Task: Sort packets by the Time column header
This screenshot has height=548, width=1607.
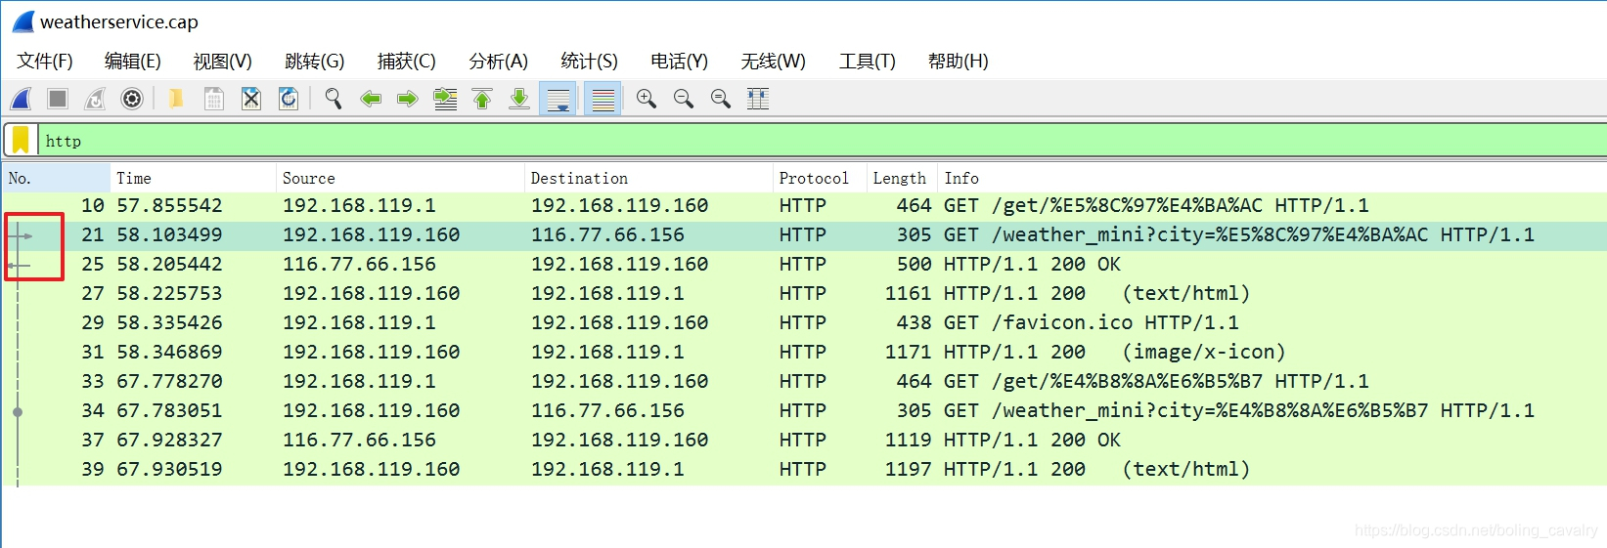Action: tap(134, 178)
